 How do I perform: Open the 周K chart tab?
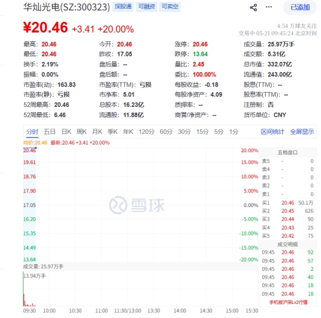81,132
